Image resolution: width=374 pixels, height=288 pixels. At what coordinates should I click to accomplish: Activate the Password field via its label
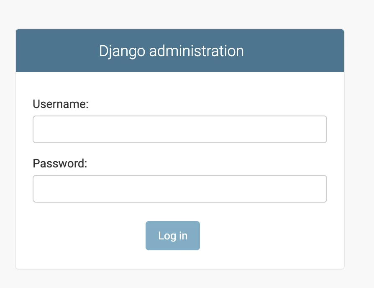tap(60, 163)
